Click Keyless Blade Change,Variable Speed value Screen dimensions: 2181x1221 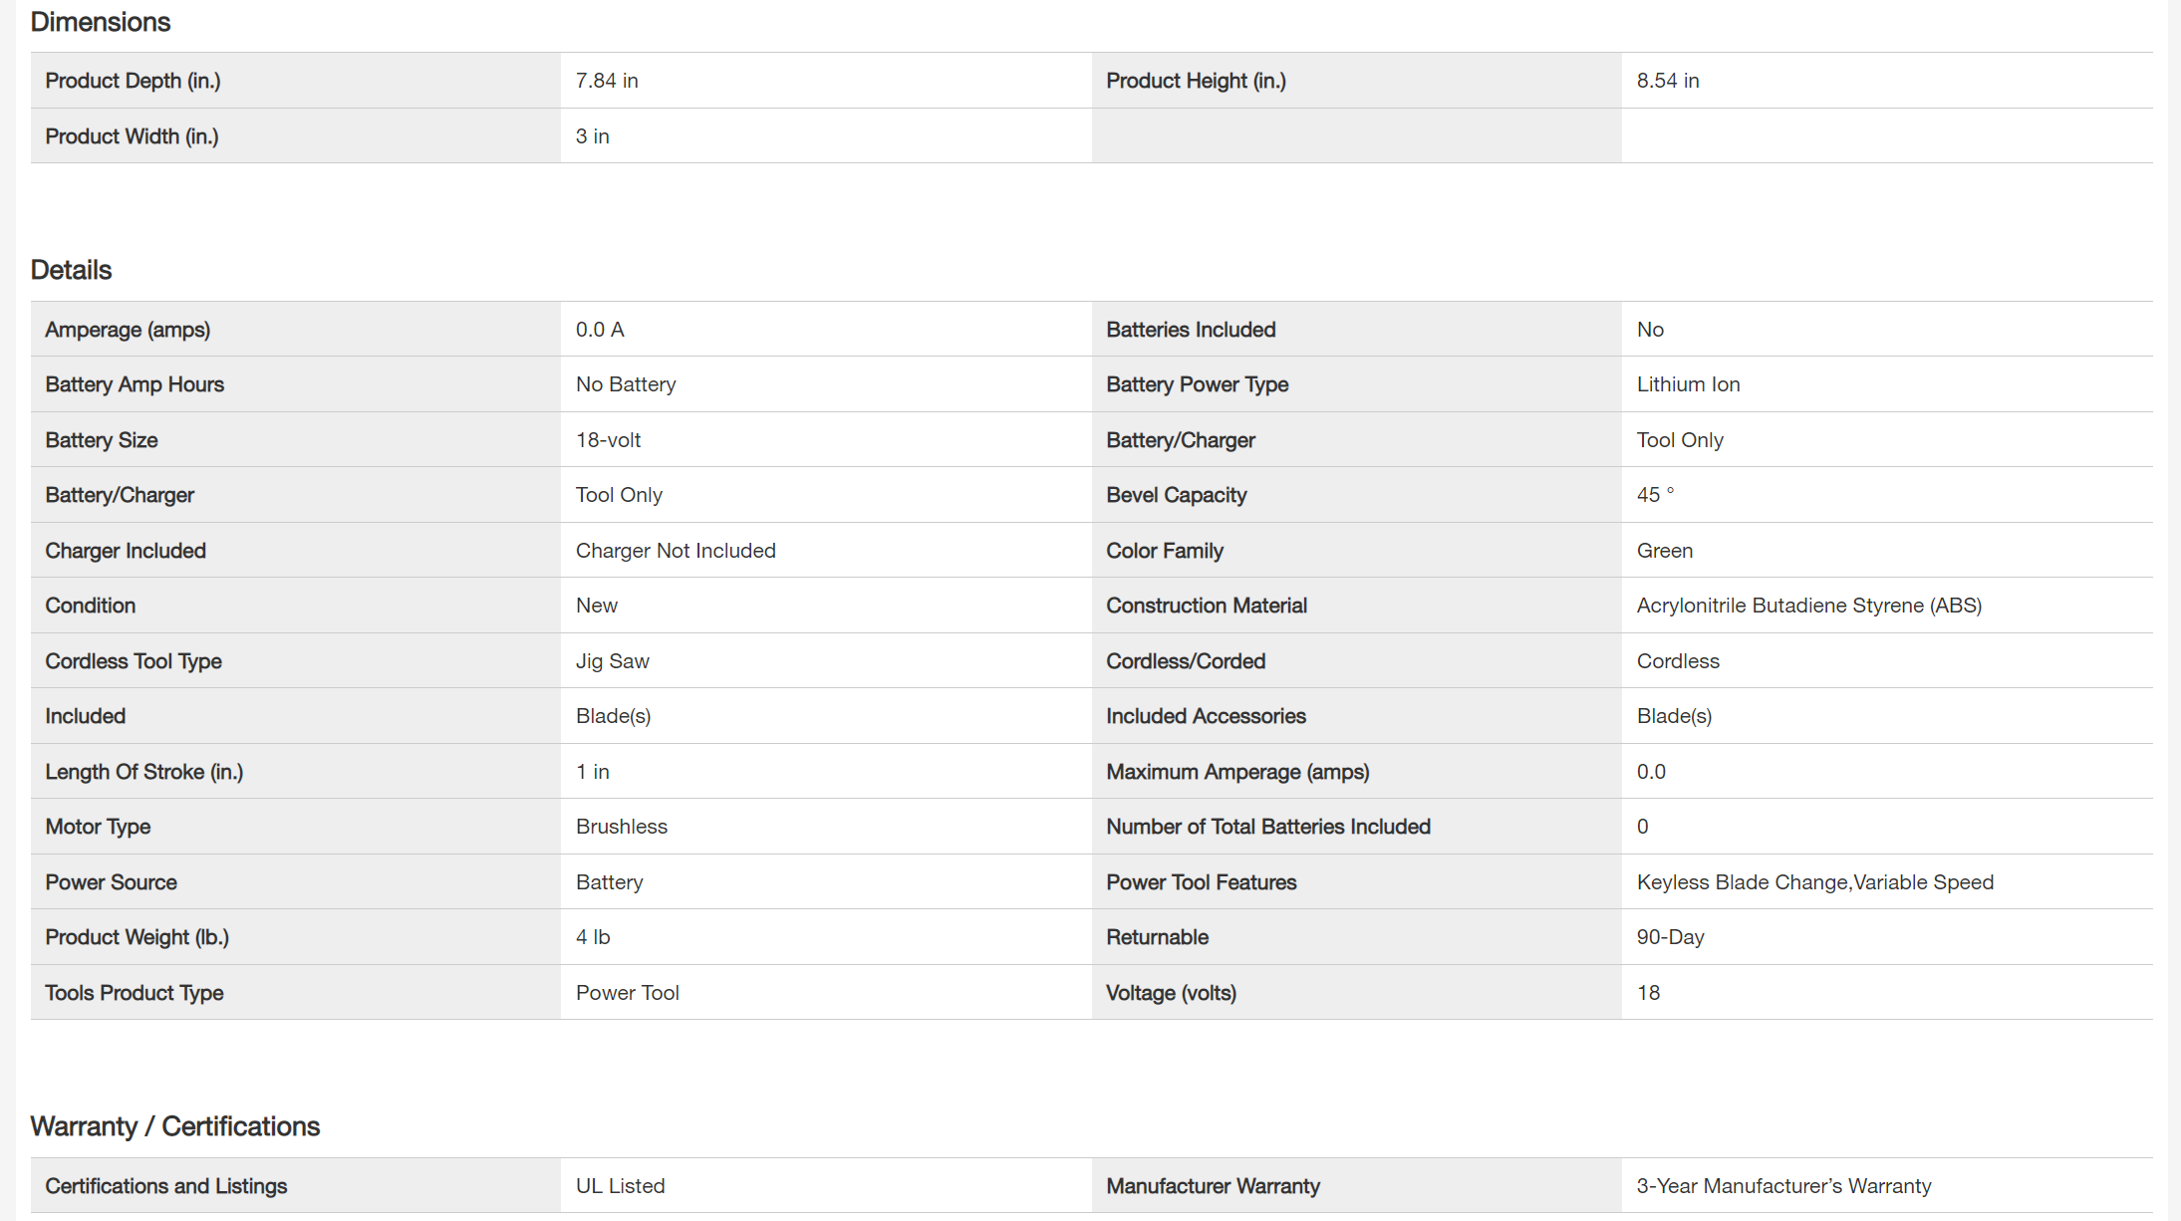click(1814, 882)
